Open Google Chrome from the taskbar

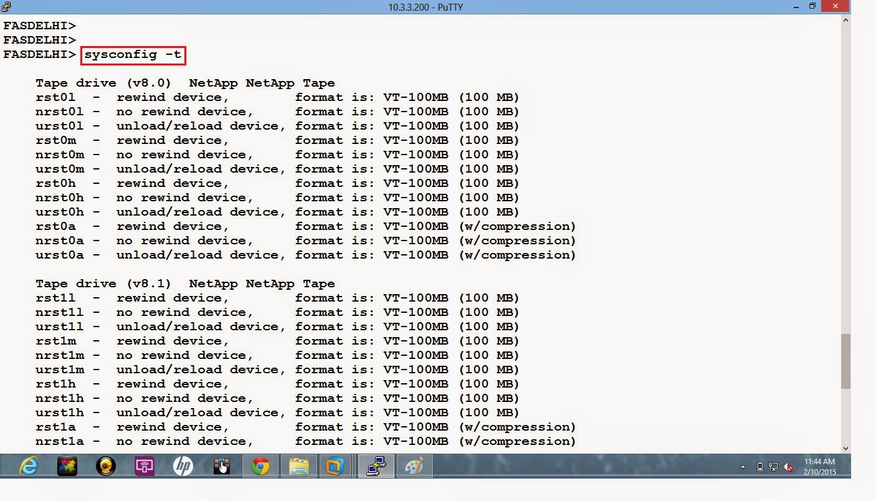point(260,465)
